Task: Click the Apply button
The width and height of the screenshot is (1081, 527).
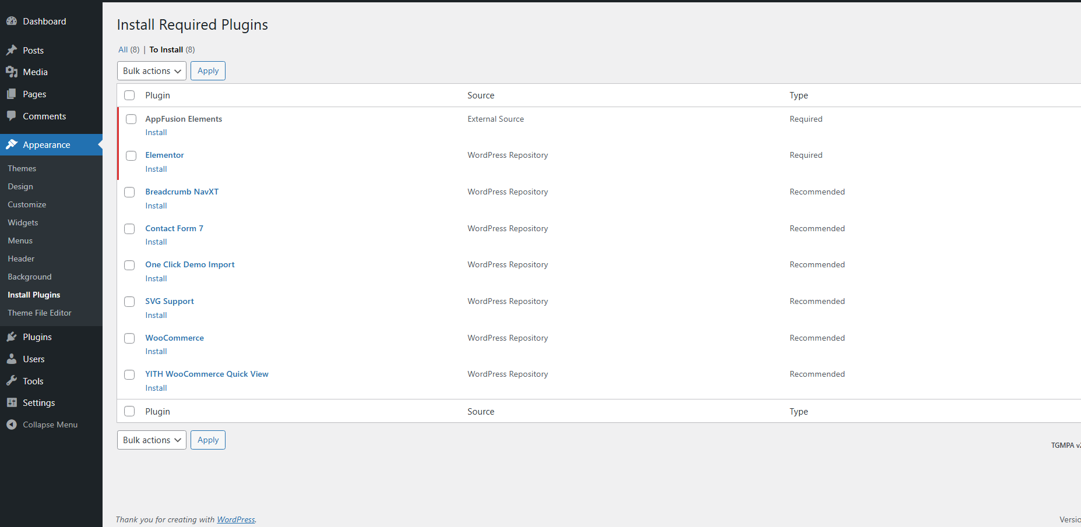Action: tap(207, 70)
